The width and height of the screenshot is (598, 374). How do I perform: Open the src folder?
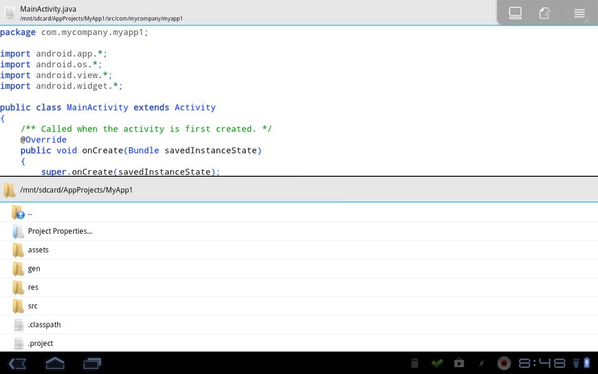click(32, 306)
